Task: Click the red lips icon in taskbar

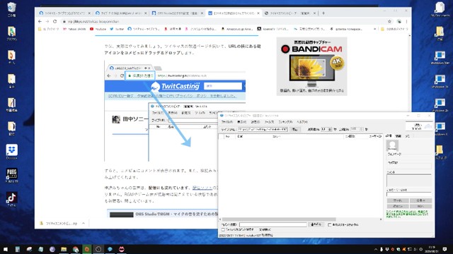Action: pyautogui.click(x=122, y=249)
